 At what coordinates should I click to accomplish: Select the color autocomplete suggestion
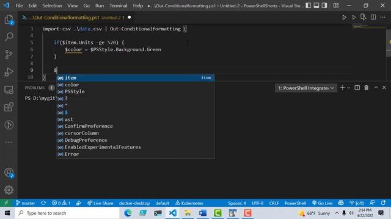[x=136, y=85]
